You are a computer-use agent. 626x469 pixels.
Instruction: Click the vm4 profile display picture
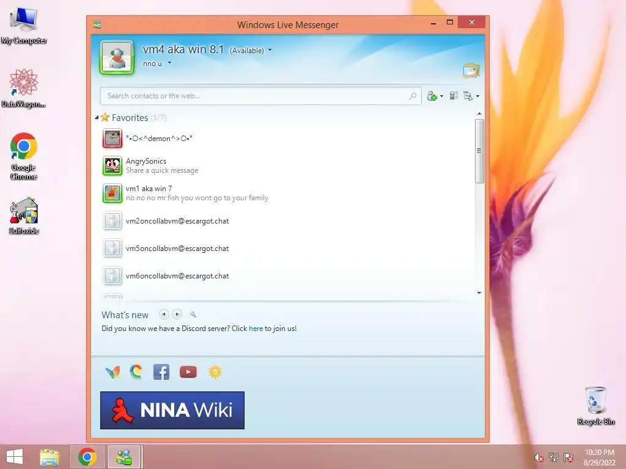point(117,57)
